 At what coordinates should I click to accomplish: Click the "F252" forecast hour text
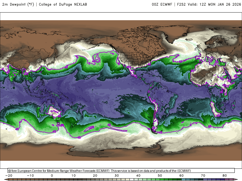click(x=181, y=5)
